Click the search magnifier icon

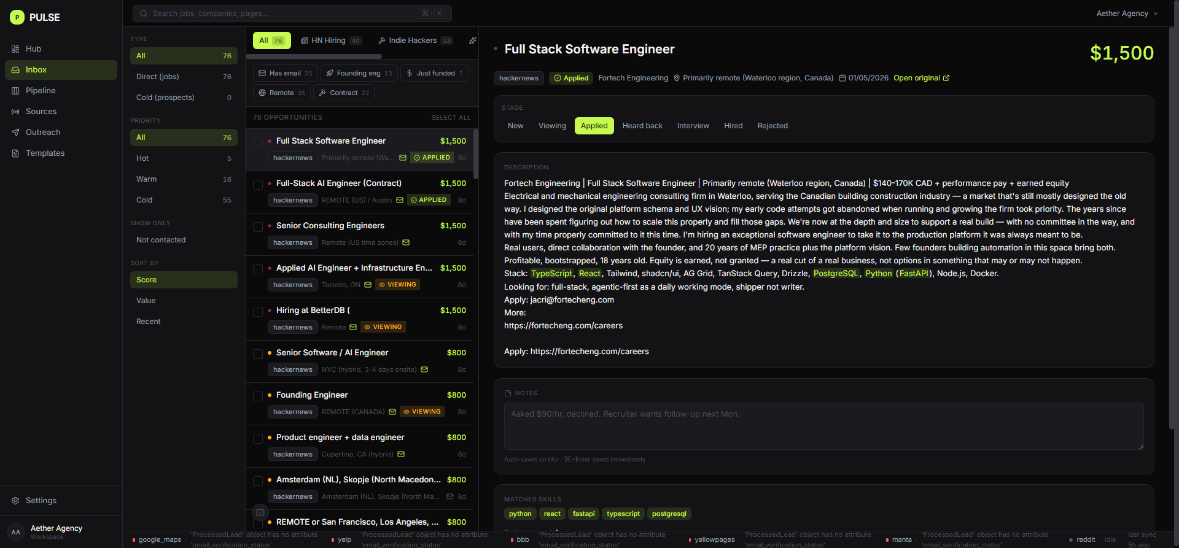144,14
